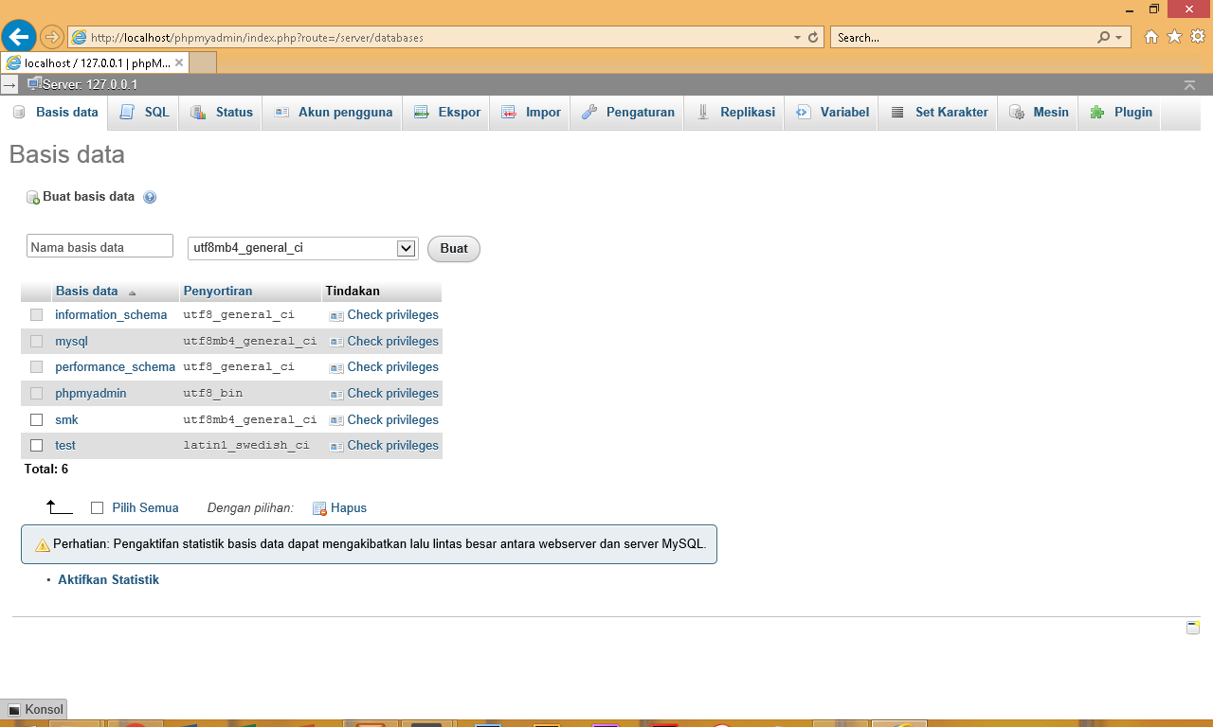The width and height of the screenshot is (1213, 727).
Task: Open the help icon next to Buat basis data
Action: tap(150, 197)
